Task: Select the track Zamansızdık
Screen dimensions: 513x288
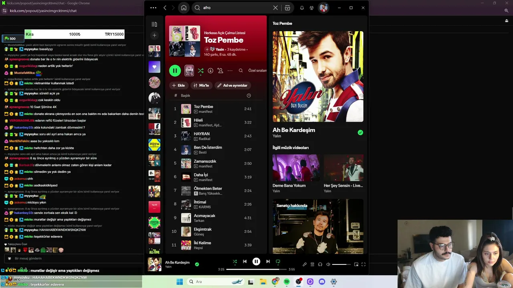Action: 216,163
